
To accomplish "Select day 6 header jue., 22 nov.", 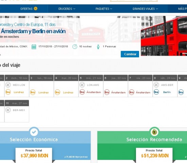I will point(116,78).
